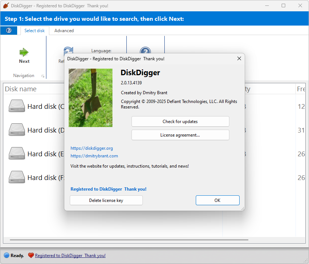309x264 pixels.
Task: Click the Registered to DiskDigger status bar link
Action: coord(70,256)
